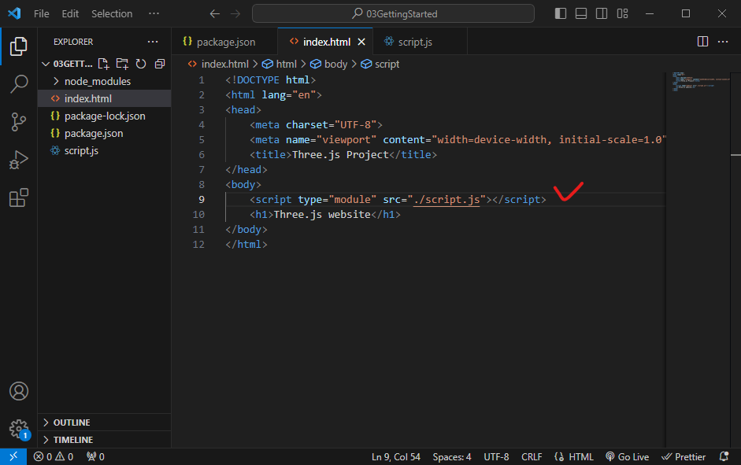Click the ./script.js link on line 9
The image size is (741, 465).
[446, 200]
